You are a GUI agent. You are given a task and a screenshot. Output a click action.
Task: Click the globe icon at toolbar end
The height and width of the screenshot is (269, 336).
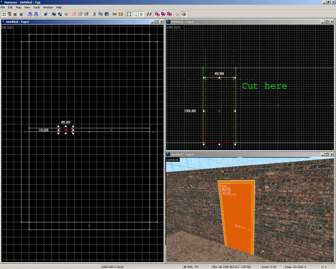point(184,14)
